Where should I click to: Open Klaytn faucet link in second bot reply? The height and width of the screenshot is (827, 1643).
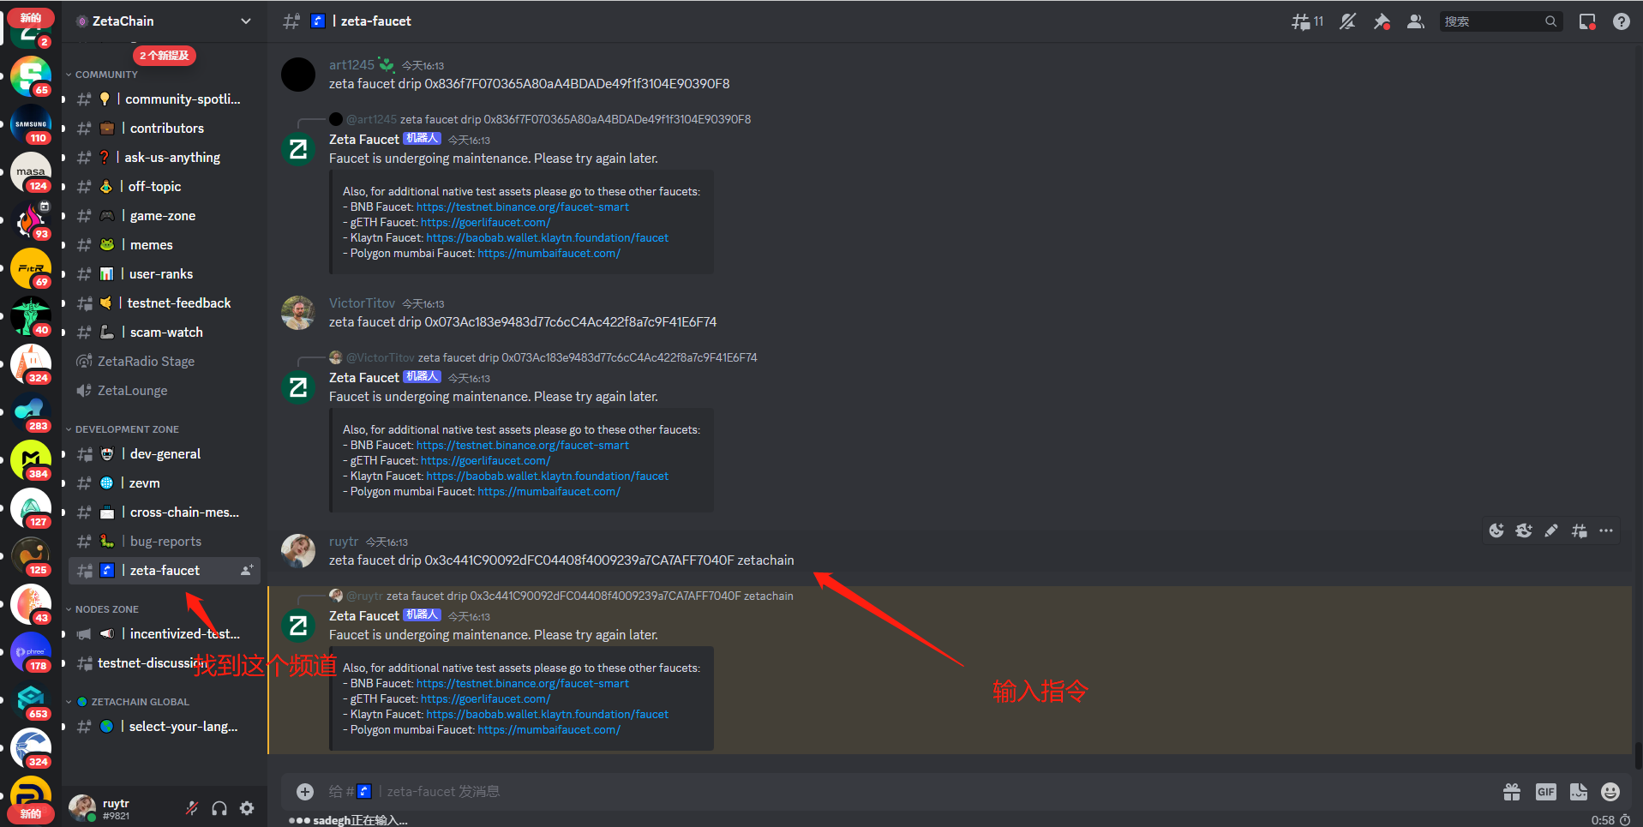point(547,476)
